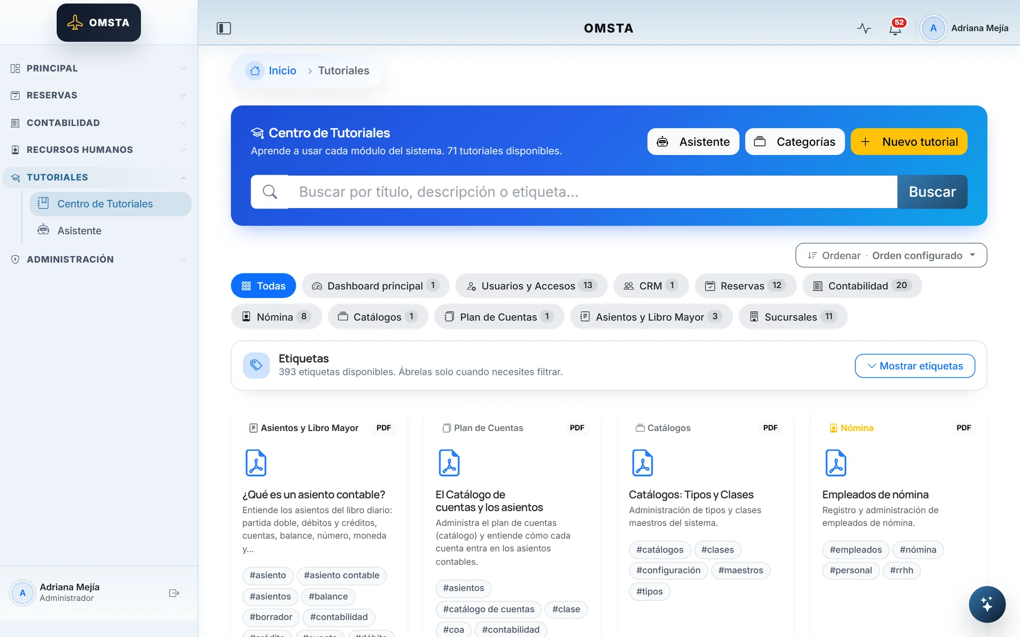Filter by Contabilidad category chip
Image resolution: width=1020 pixels, height=637 pixels.
click(x=862, y=286)
